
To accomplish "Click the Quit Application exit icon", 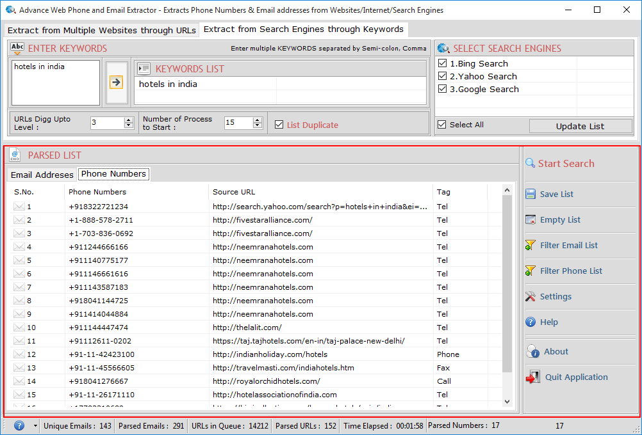I will click(x=532, y=377).
